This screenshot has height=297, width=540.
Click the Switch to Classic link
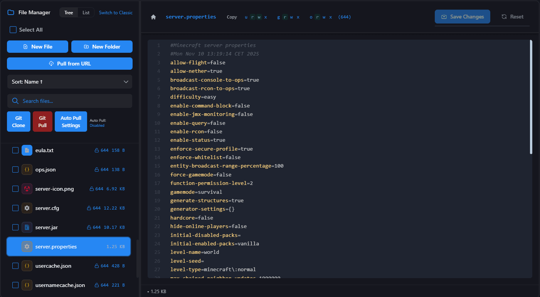click(116, 13)
